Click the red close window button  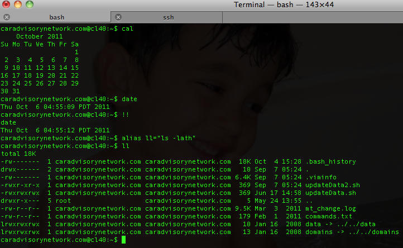pyautogui.click(x=7, y=5)
